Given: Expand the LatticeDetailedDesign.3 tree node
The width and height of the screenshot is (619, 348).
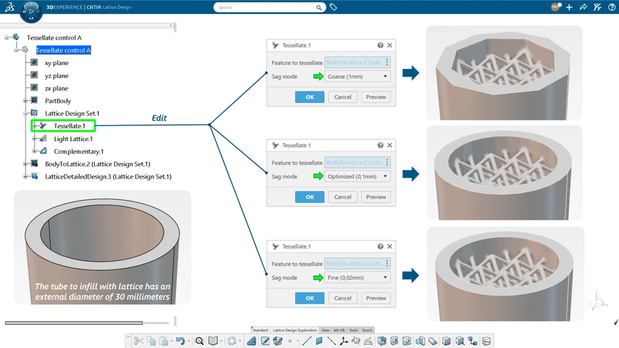Looking at the screenshot, I should point(25,177).
